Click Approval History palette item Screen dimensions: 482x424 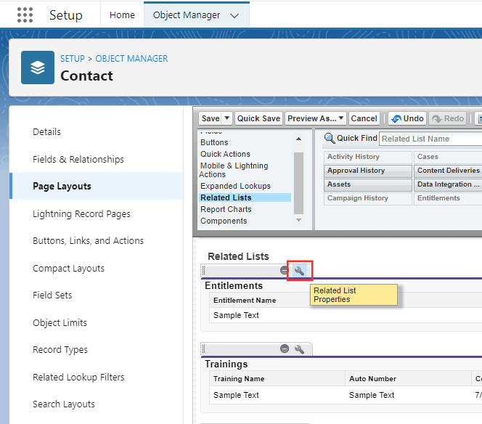(x=367, y=171)
